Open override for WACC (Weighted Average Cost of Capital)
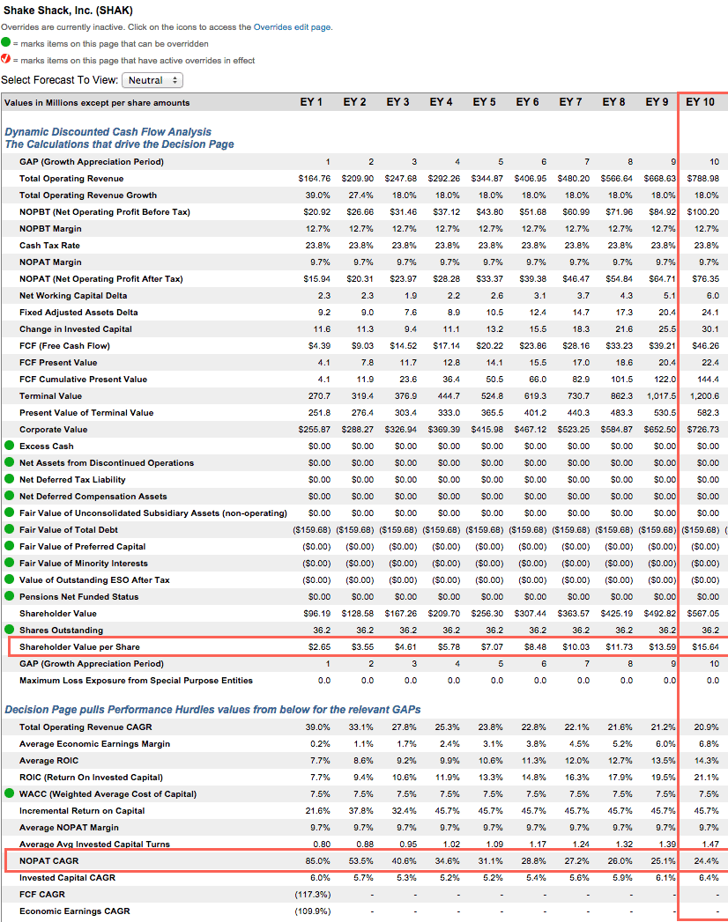Viewport: 728px width, 922px height. (10, 793)
